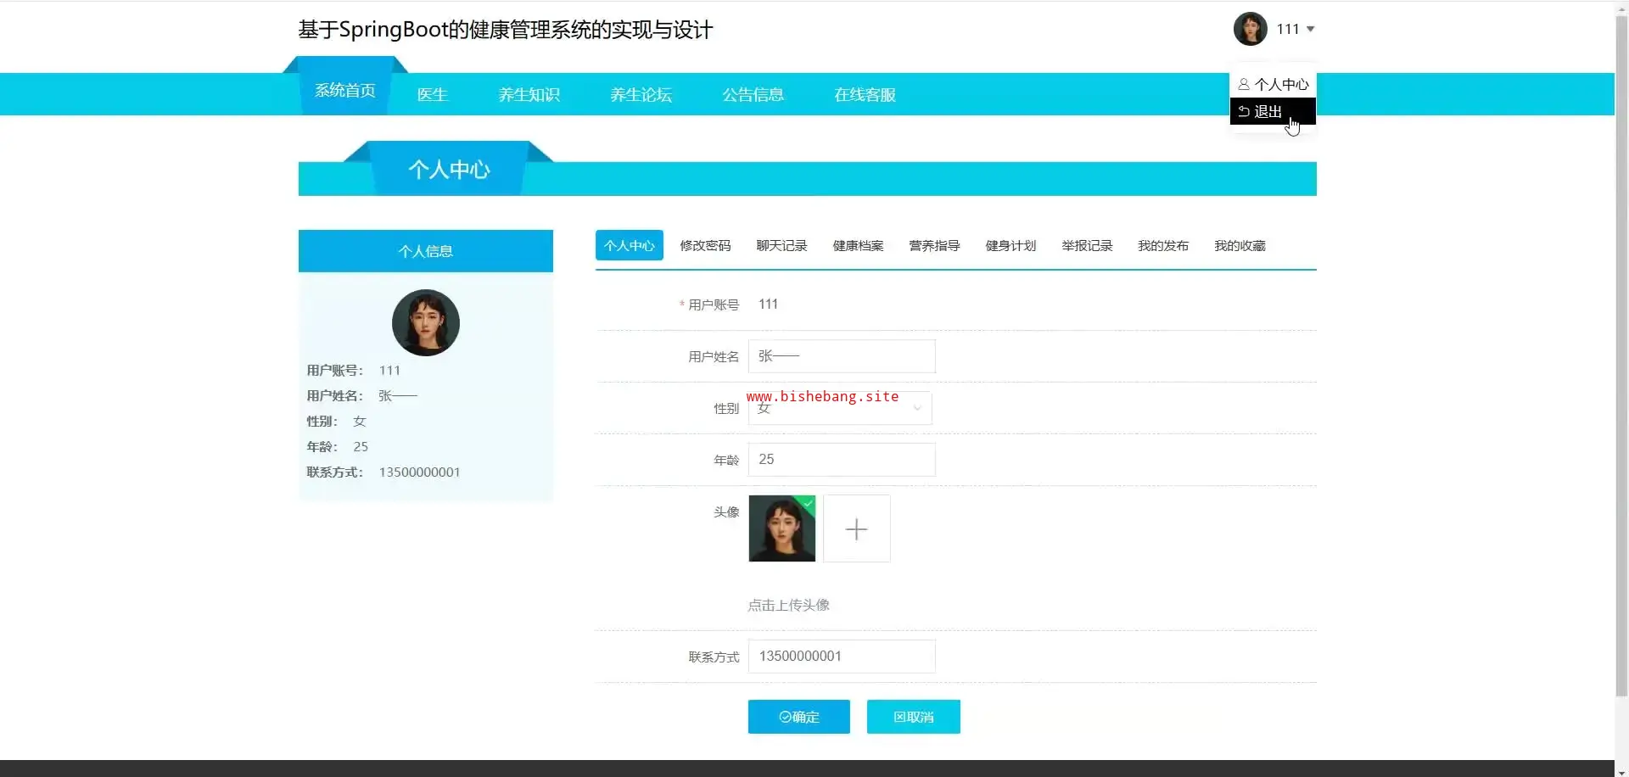Select 个人中心 in the user dropdown menu
Viewport: 1629px width, 777px height.
coord(1273,84)
